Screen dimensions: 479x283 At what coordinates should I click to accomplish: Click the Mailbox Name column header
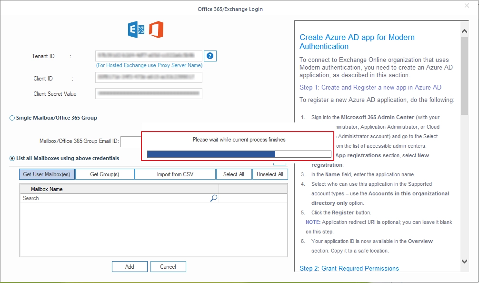click(x=120, y=189)
